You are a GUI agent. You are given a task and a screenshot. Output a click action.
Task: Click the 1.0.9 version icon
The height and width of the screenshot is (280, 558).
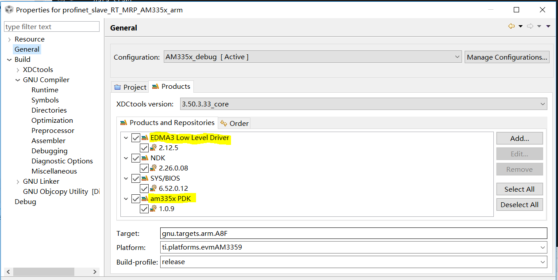154,209
